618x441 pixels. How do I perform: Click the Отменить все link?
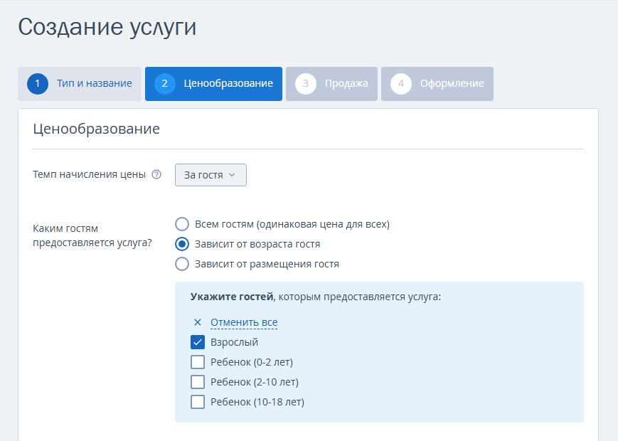(x=244, y=322)
